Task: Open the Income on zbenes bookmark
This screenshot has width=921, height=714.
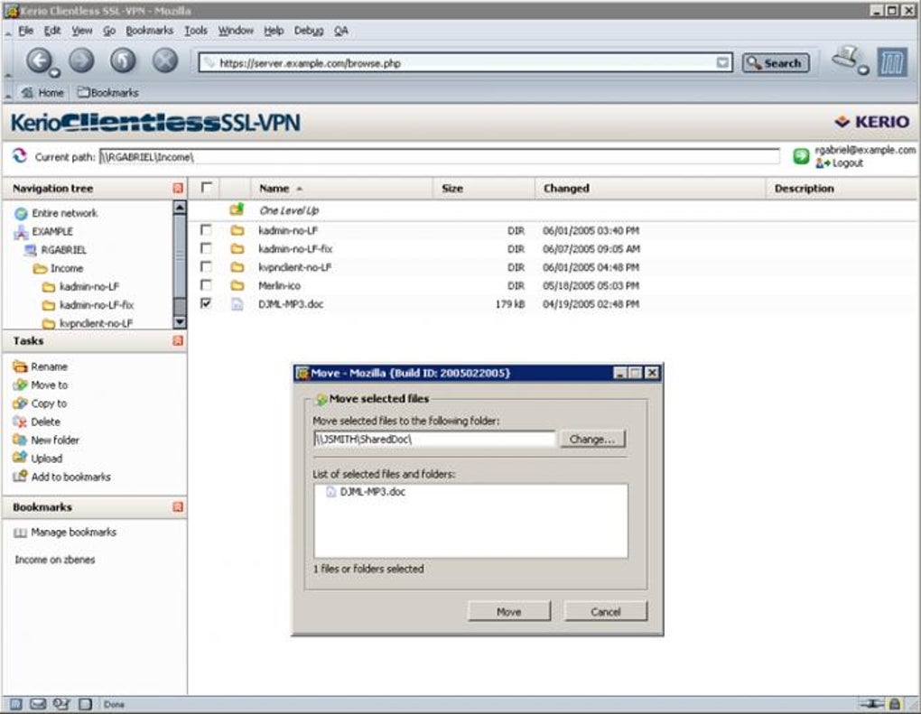Action: pos(54,560)
